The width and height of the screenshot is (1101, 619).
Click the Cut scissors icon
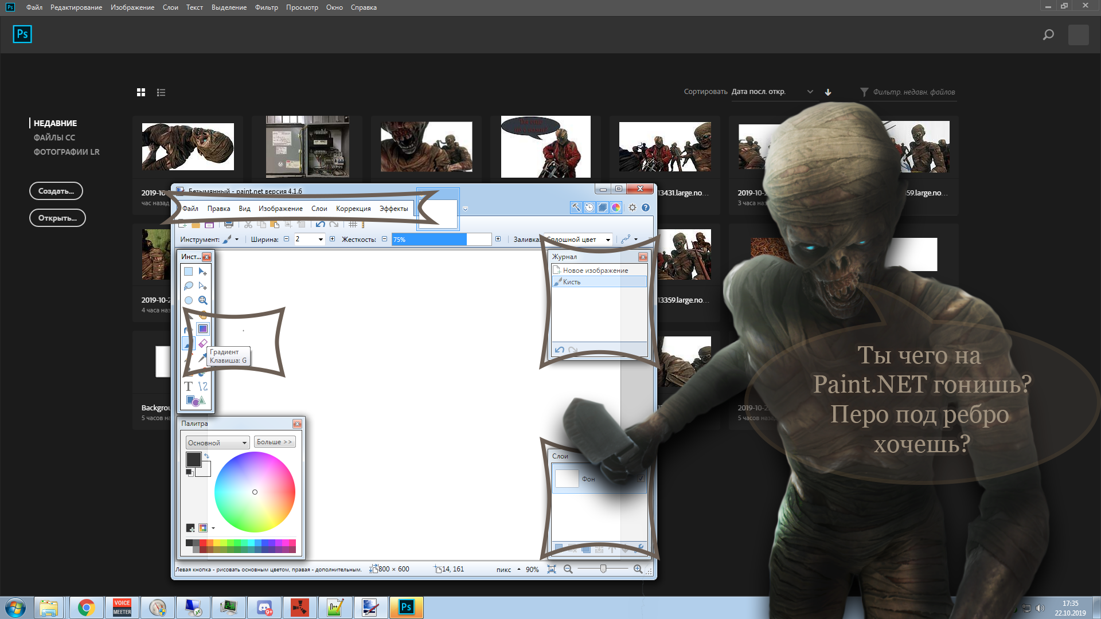(248, 224)
